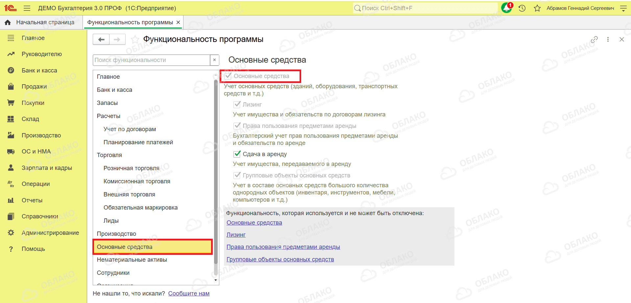The width and height of the screenshot is (631, 303).
Task: Close the Функциональность программы tab
Action: (178, 22)
